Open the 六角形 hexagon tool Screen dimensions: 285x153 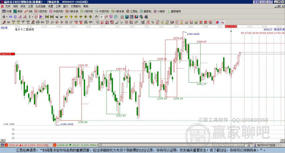point(159,11)
